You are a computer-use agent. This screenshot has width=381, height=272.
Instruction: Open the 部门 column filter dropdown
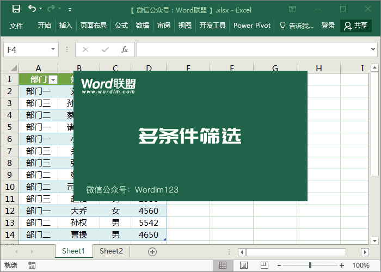point(53,79)
